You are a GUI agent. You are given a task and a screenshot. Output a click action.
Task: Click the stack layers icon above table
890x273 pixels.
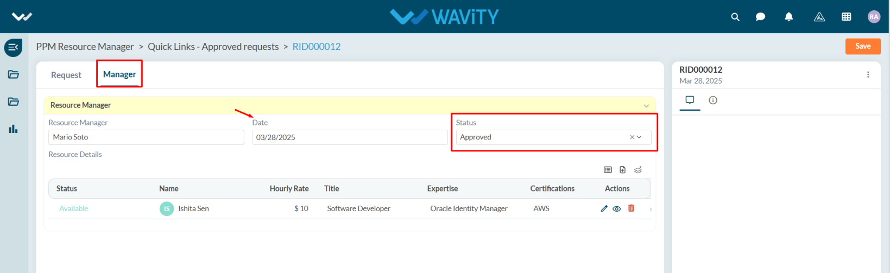[638, 170]
